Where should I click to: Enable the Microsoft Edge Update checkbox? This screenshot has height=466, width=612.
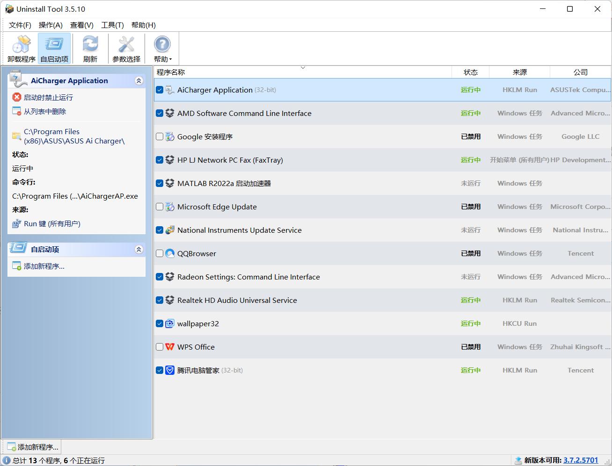coord(160,207)
